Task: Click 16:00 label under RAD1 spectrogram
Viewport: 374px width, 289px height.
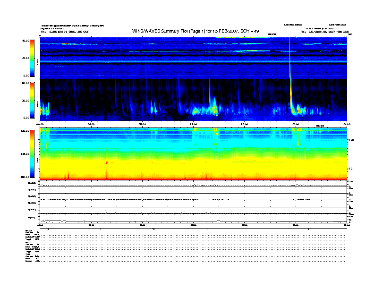Action: tap(245, 124)
